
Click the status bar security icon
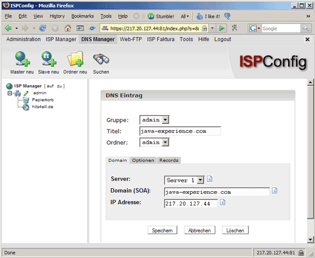coord(301,253)
